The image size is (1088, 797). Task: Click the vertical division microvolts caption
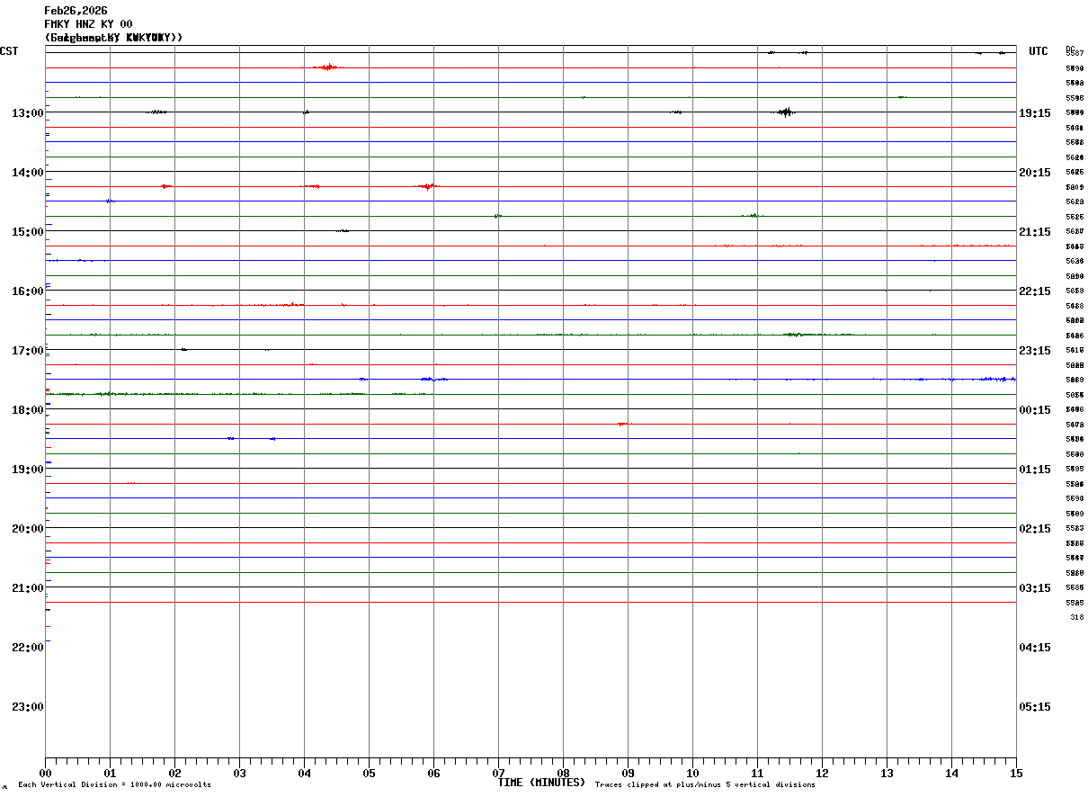click(114, 784)
